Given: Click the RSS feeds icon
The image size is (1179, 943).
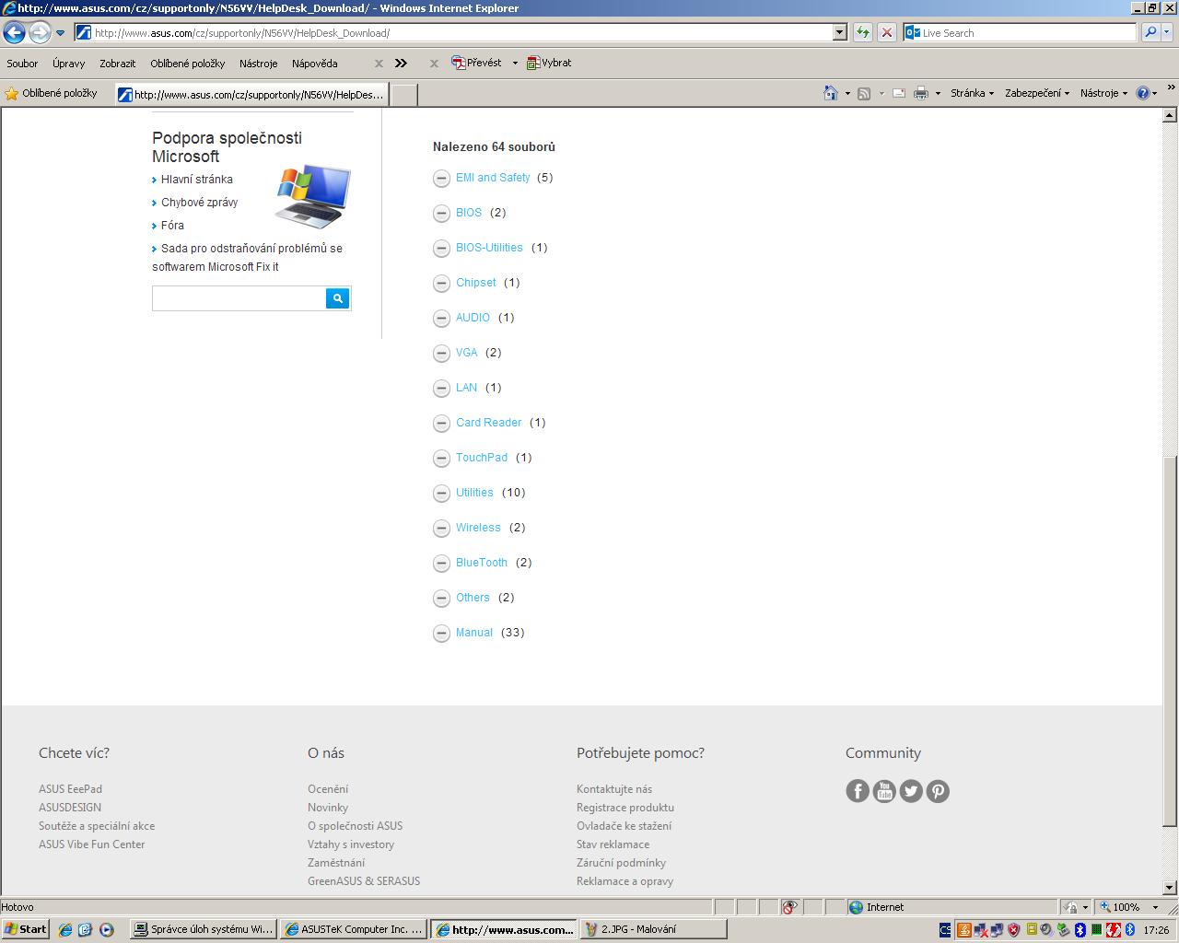Looking at the screenshot, I should click(864, 93).
